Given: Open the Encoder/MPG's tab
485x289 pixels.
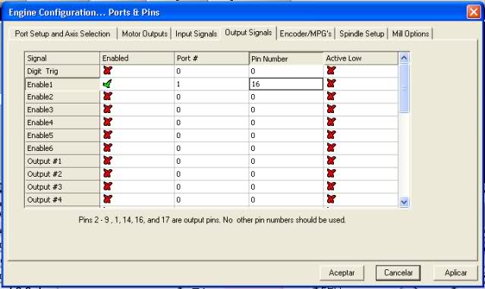Looking at the screenshot, I should [305, 33].
